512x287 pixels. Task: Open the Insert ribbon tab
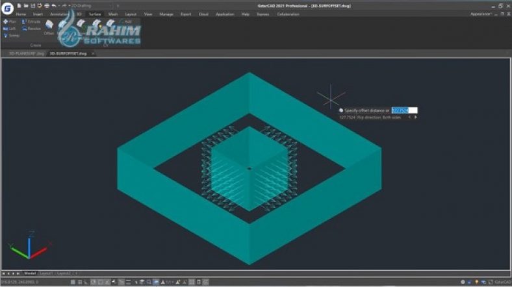(38, 14)
